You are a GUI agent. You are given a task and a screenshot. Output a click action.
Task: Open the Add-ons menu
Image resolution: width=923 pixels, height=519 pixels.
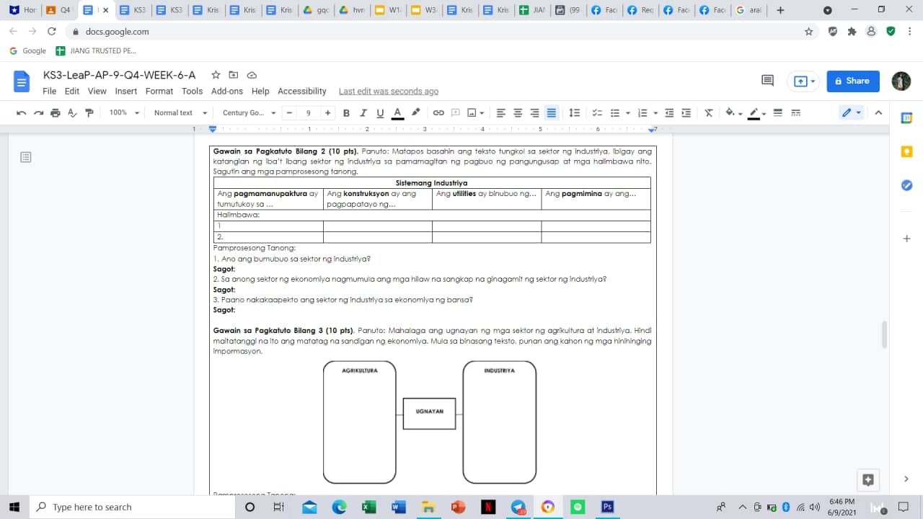227,92
